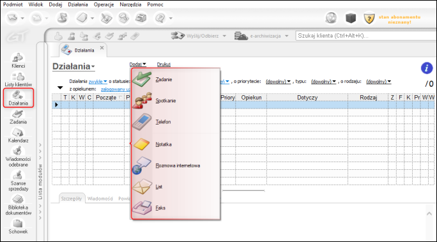
Task: Open the Działania menu bar item
Action: coord(78,4)
